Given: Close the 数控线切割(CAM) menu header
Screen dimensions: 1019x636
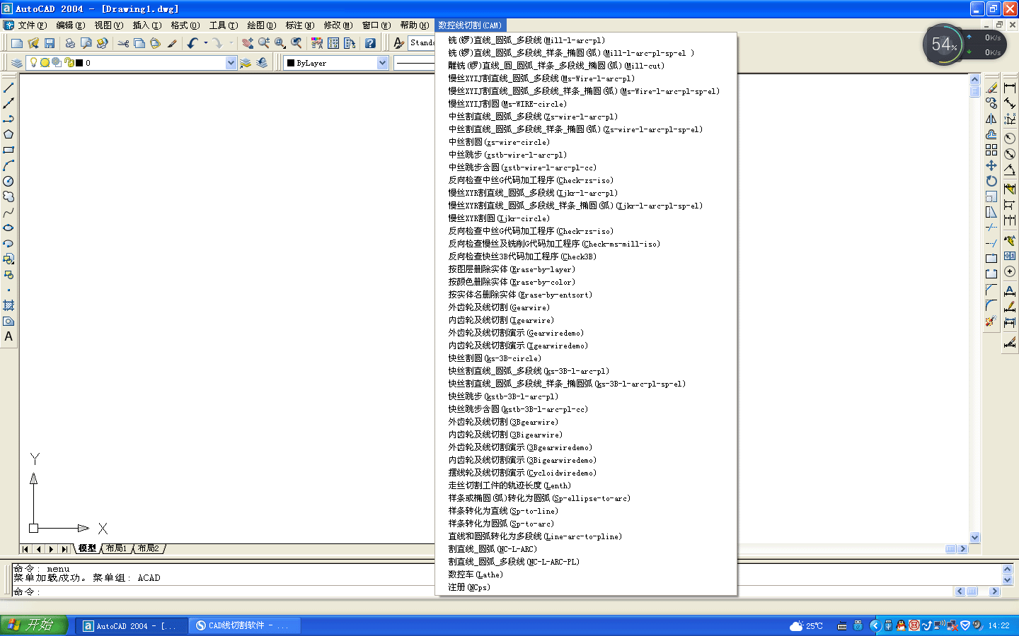Looking at the screenshot, I should pos(470,25).
